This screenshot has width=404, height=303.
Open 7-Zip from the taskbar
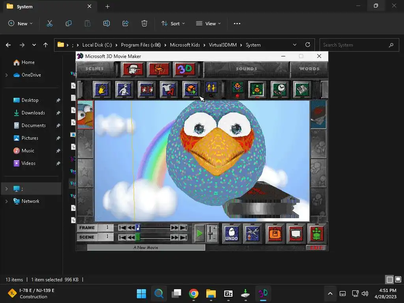tap(228, 294)
